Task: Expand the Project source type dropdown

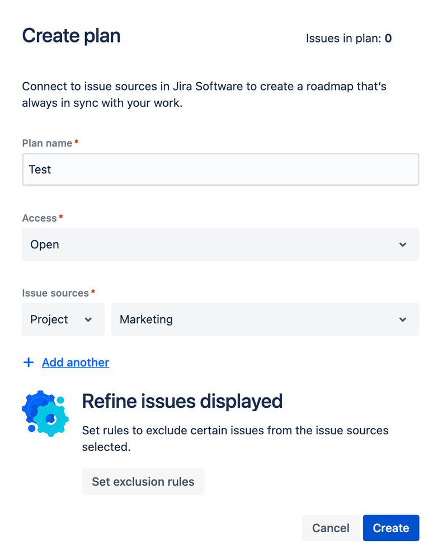Action: click(x=63, y=320)
